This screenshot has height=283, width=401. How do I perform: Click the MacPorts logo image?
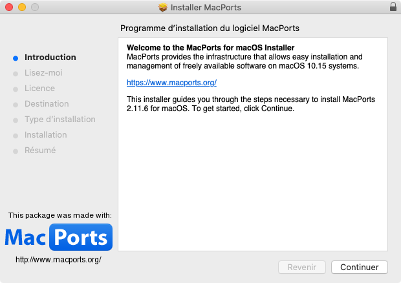(x=58, y=238)
